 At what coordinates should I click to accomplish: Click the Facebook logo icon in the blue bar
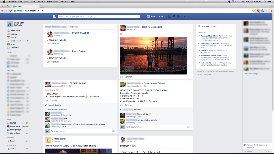click(x=55, y=16)
